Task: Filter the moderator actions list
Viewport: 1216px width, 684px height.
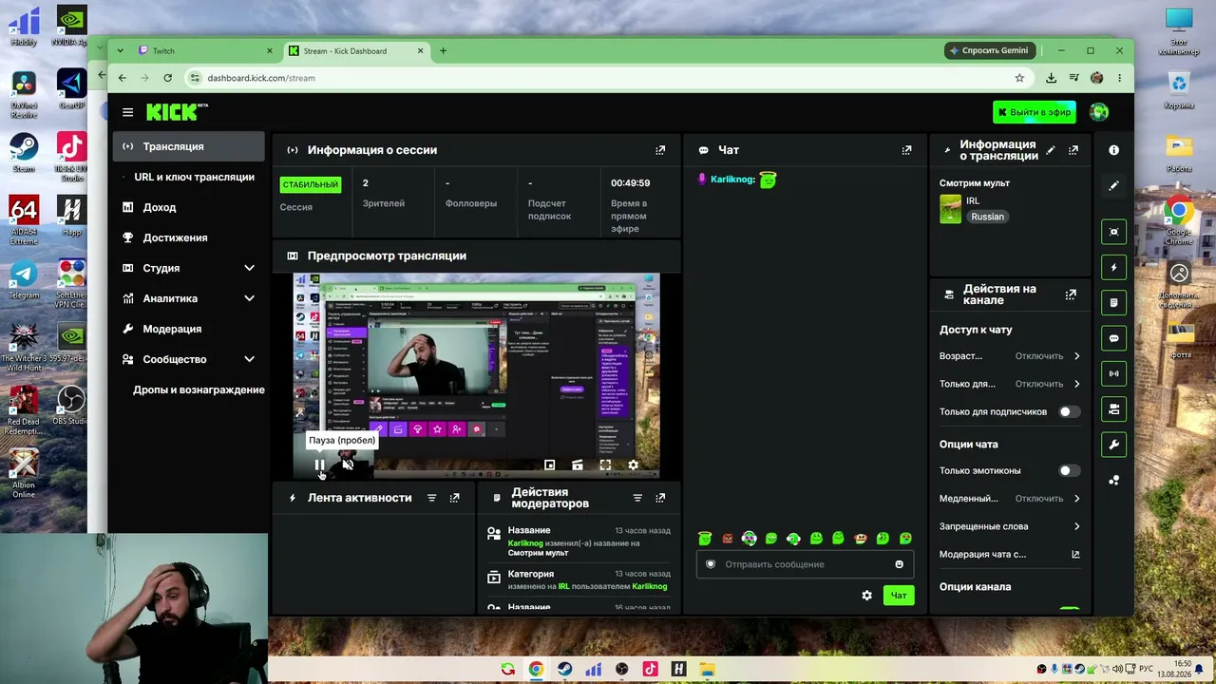Action: (x=637, y=498)
